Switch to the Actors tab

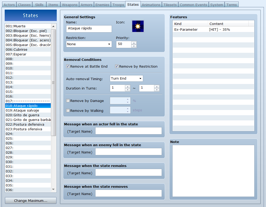coord(9,5)
